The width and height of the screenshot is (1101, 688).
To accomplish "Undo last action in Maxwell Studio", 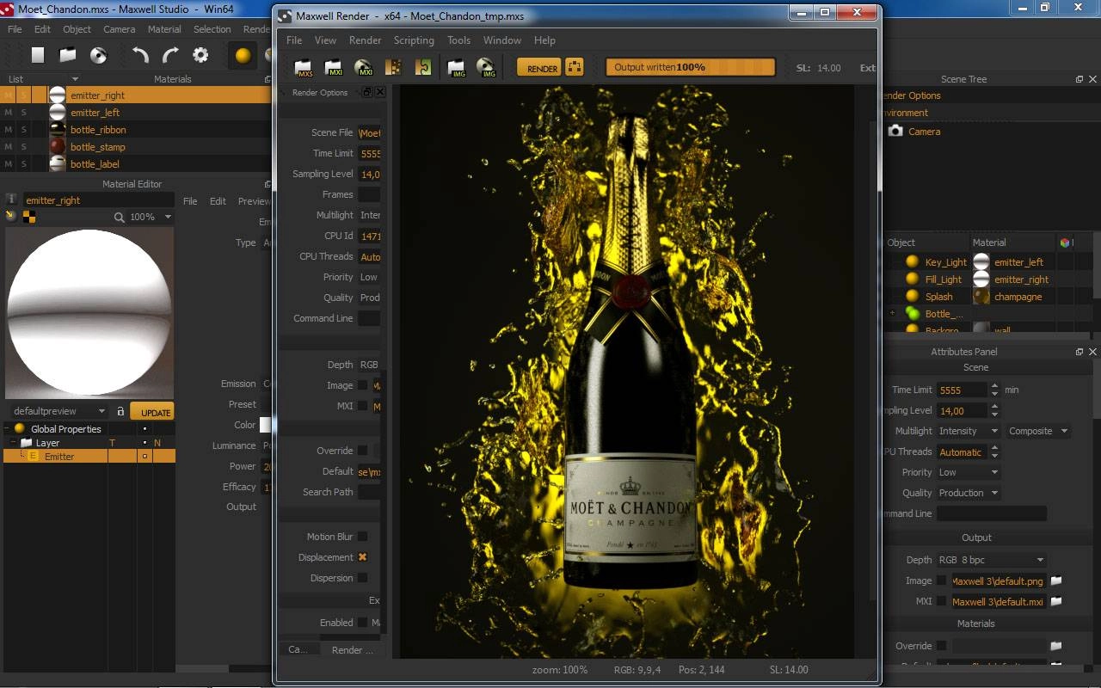I will (140, 55).
